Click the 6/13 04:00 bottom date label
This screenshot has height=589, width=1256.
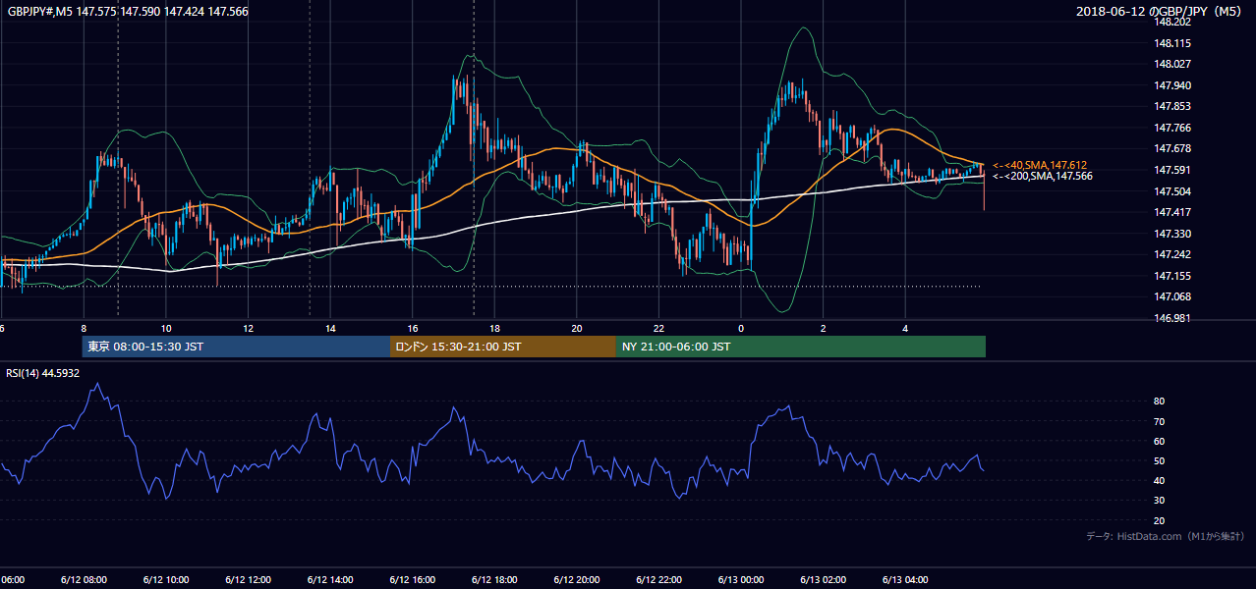pyautogui.click(x=905, y=579)
